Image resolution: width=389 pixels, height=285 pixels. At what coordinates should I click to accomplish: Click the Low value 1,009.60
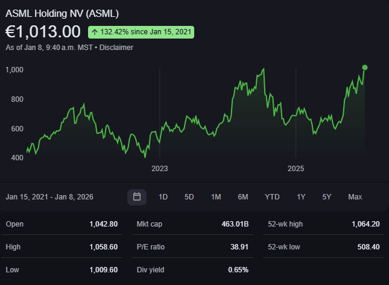click(104, 269)
